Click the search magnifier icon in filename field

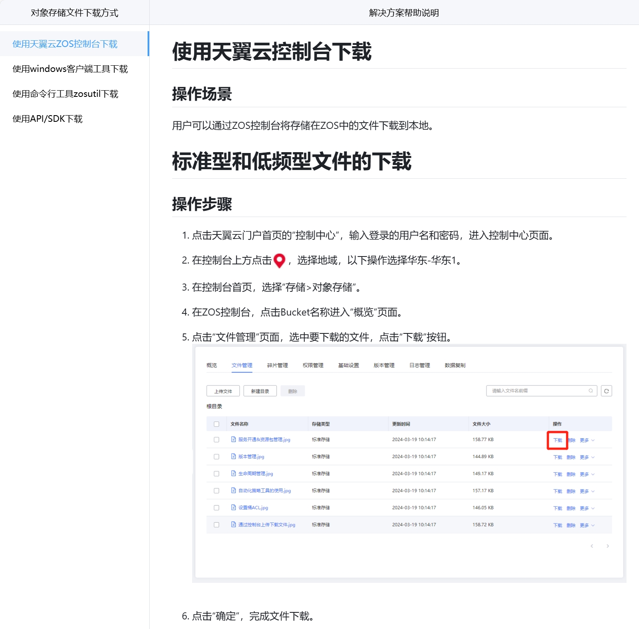(590, 391)
